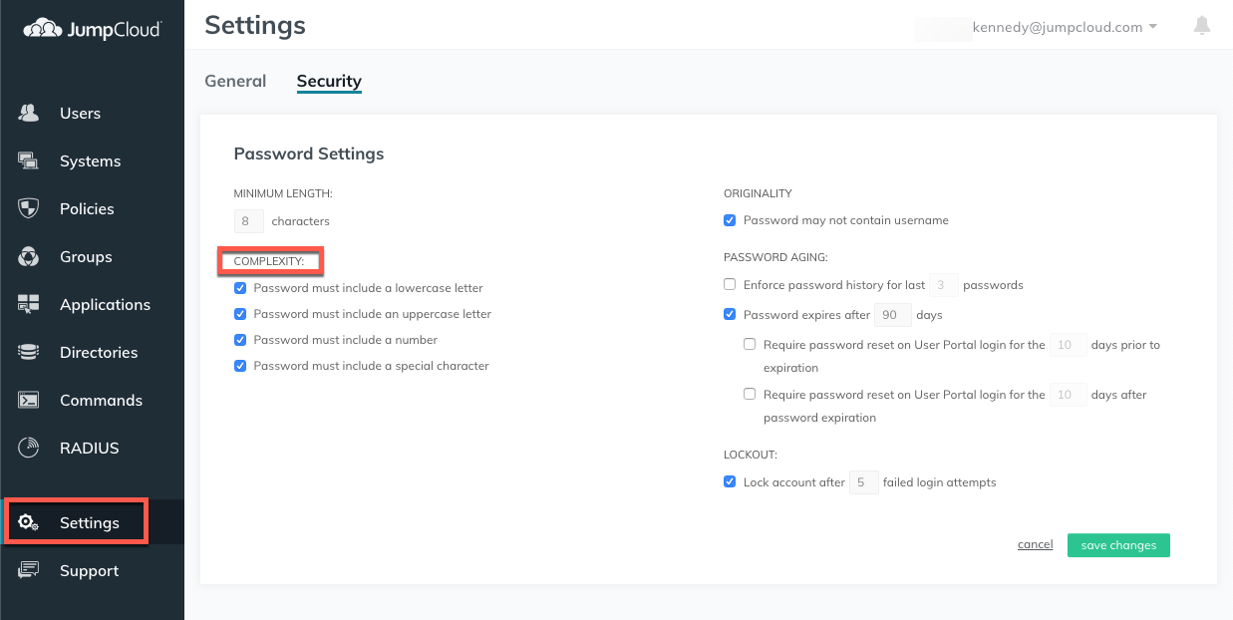1233x620 pixels.
Task: Open the Support chat icon
Action: (x=28, y=570)
